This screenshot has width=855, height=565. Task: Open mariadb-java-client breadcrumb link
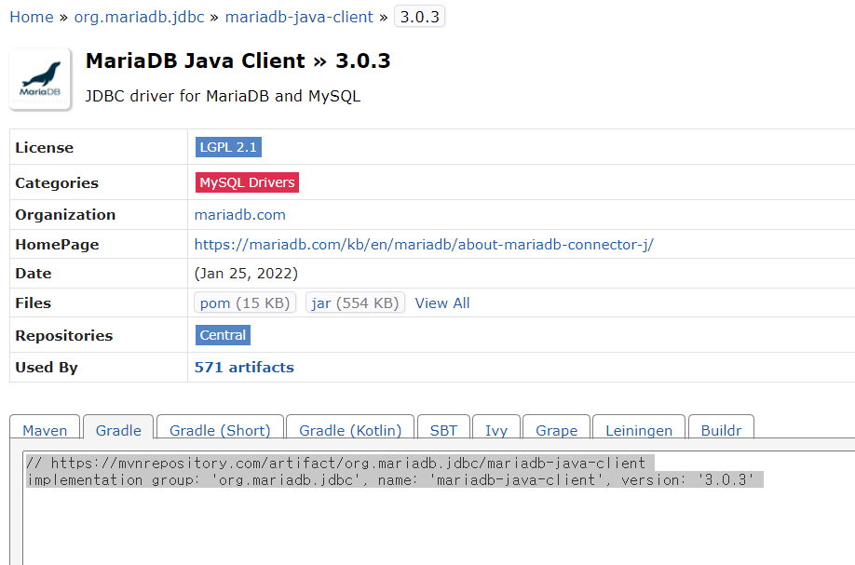pyautogui.click(x=299, y=17)
